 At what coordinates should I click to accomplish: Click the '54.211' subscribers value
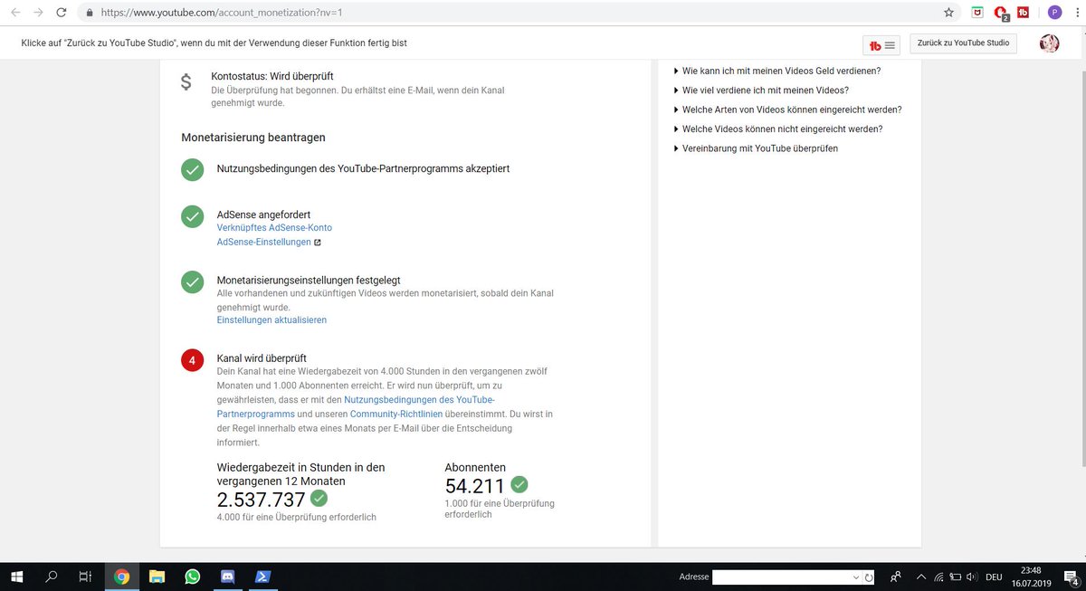coord(475,486)
